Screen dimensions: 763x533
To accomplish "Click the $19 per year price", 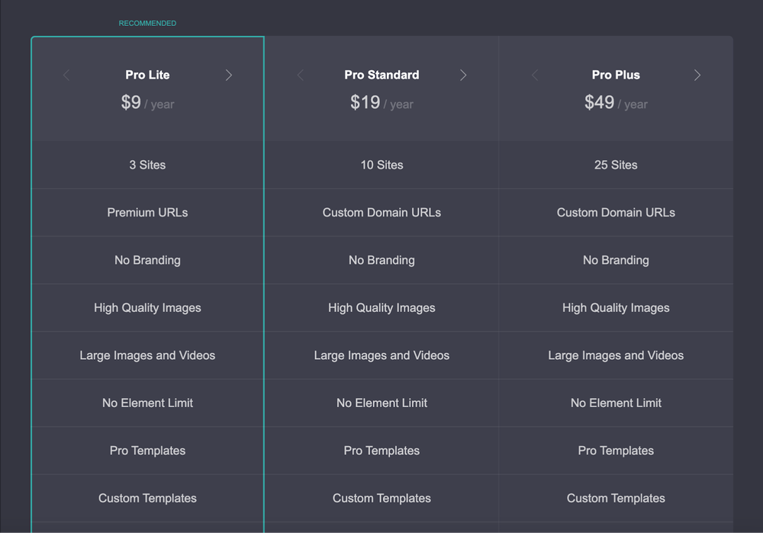I will pyautogui.click(x=381, y=103).
